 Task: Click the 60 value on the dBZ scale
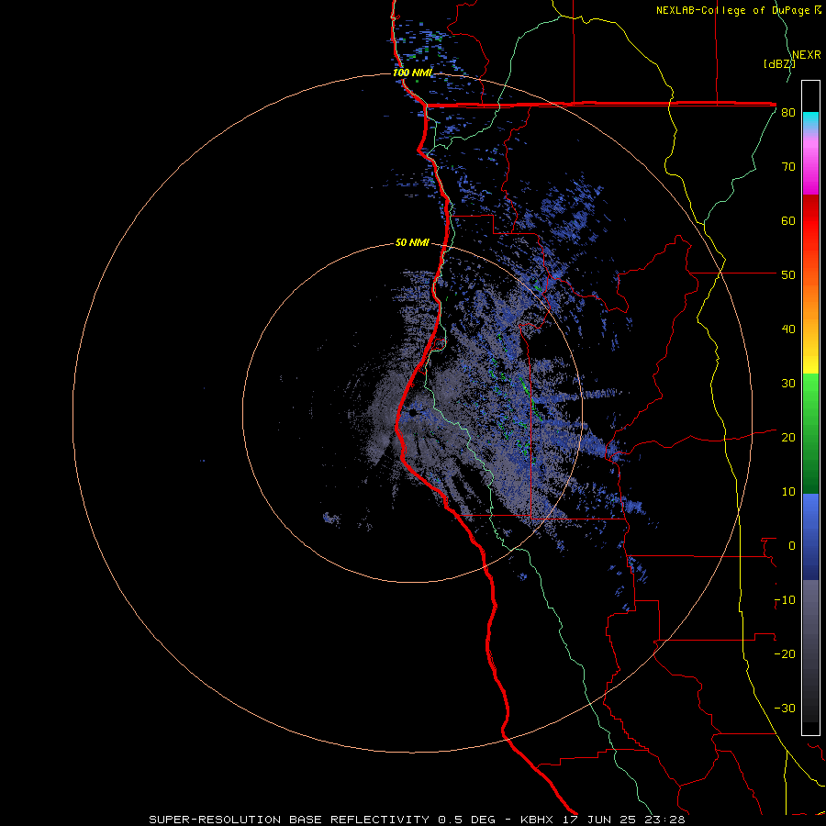pyautogui.click(x=788, y=220)
